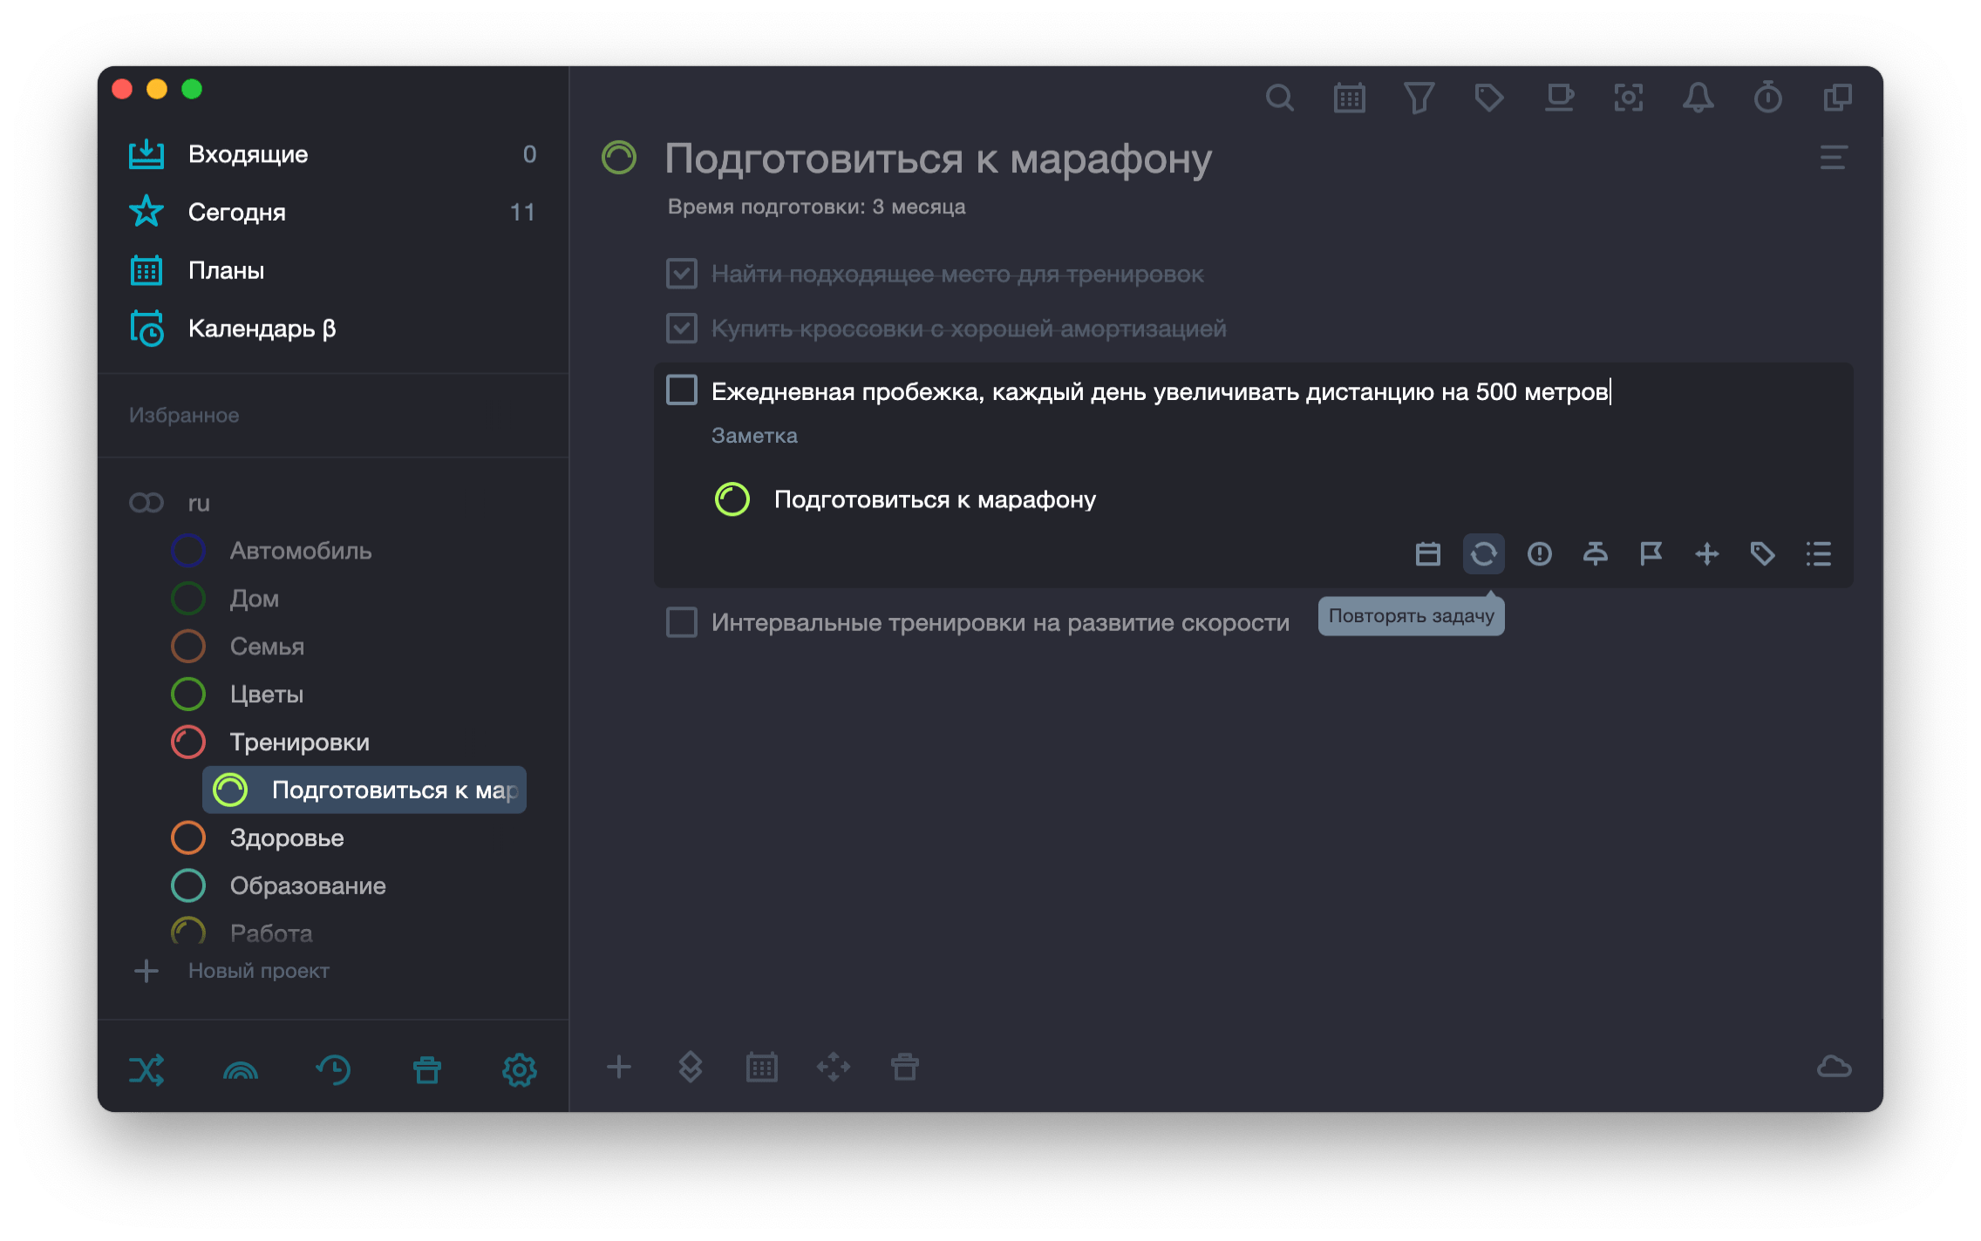
Task: Set a flag on the task
Action: coord(1651,554)
